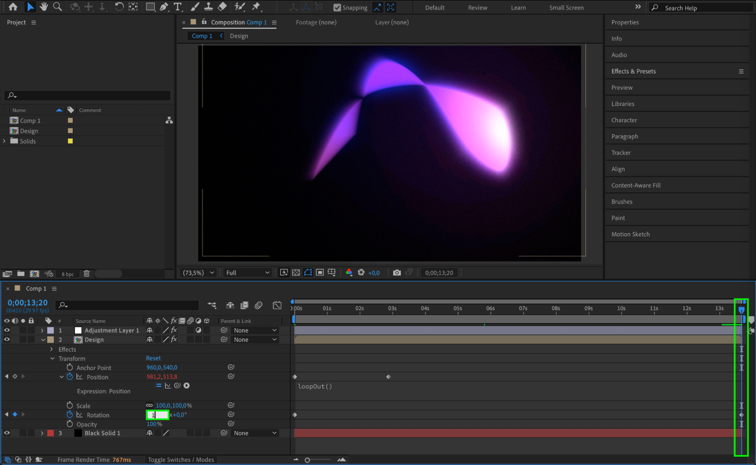Pick the Puppet Pin tool
Image resolution: width=756 pixels, height=465 pixels.
[256, 7]
